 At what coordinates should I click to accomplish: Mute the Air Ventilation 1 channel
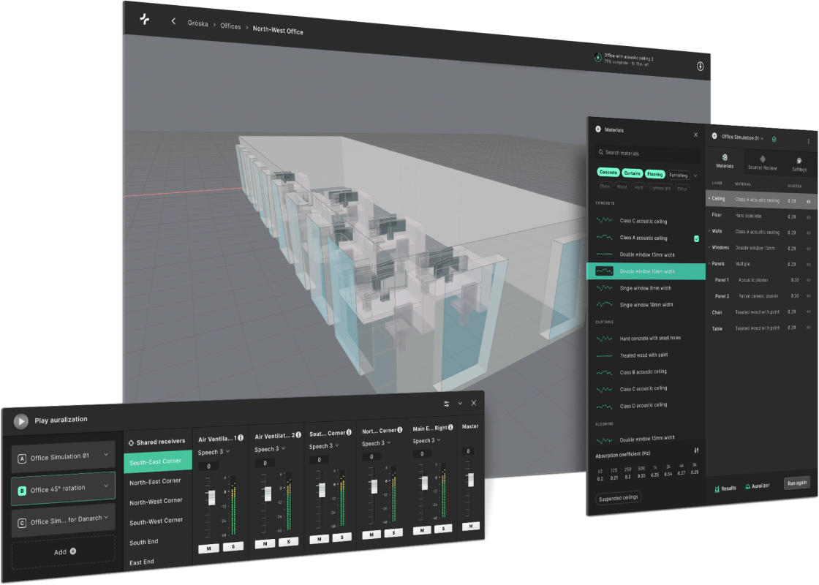click(206, 548)
